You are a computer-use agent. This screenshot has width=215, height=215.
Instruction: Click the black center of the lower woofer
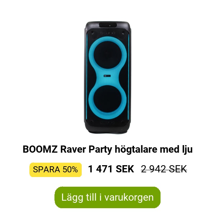point(107,99)
